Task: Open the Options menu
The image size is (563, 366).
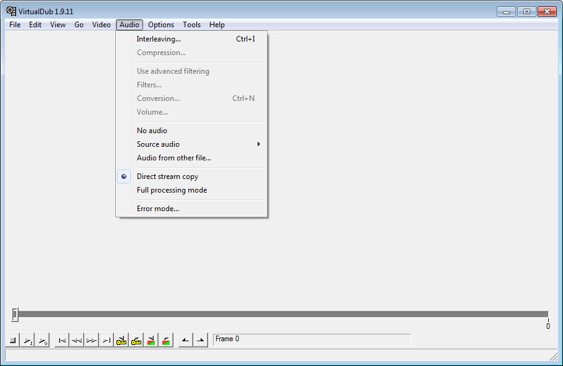Action: point(161,25)
